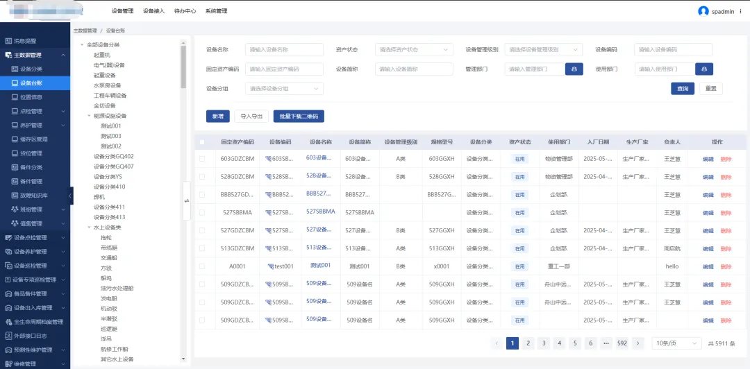Image resolution: width=750 pixels, height=369 pixels.
Task: Click the 设备养护管理 sidebar icon
Action: pyautogui.click(x=8, y=251)
